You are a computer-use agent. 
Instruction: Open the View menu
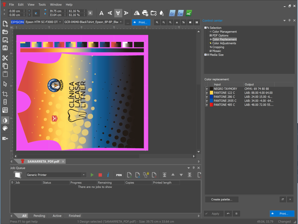[x=31, y=5]
